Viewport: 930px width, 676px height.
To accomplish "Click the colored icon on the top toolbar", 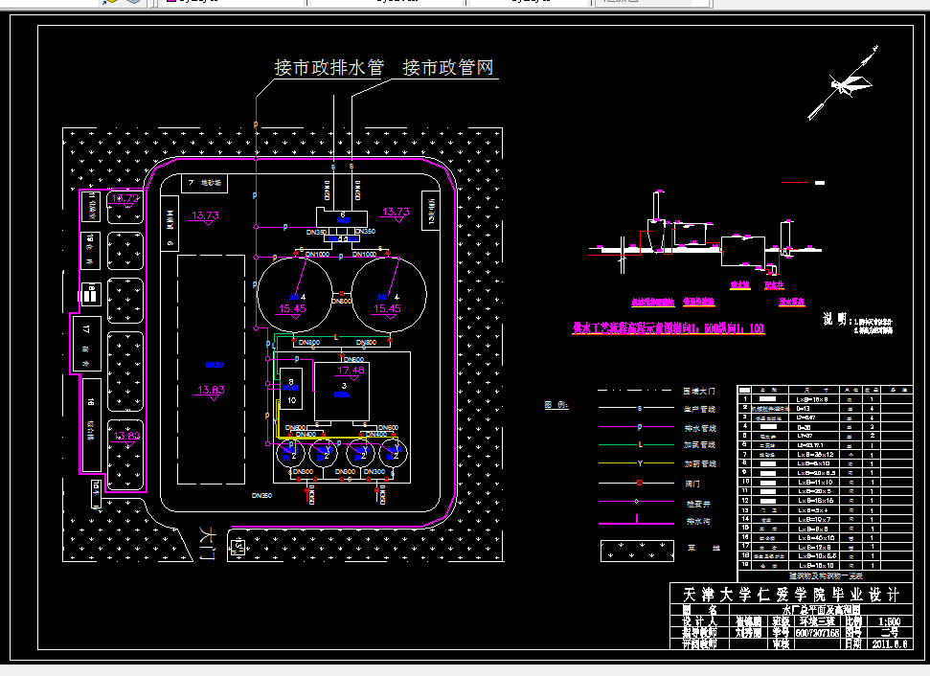I will pos(111,4).
